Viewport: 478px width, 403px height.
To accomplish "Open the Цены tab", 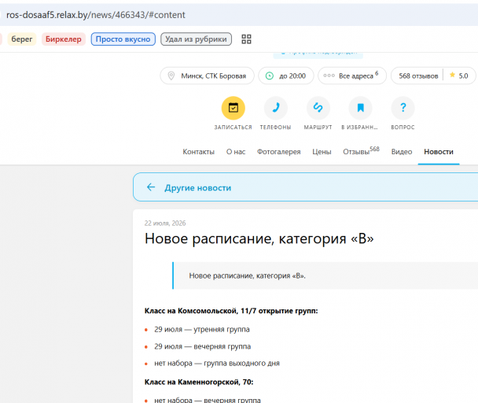I will tap(322, 152).
